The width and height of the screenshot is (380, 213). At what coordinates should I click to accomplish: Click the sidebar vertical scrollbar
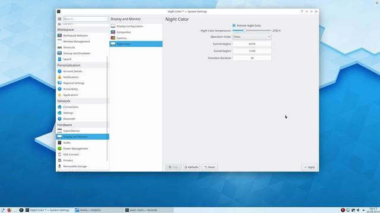(x=107, y=109)
